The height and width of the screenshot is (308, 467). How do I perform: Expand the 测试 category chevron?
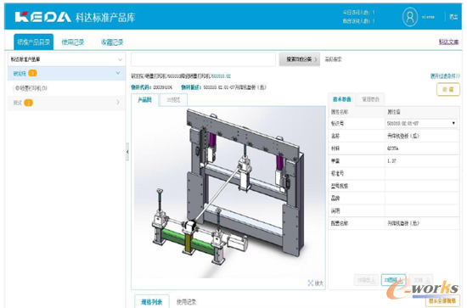tap(118, 103)
